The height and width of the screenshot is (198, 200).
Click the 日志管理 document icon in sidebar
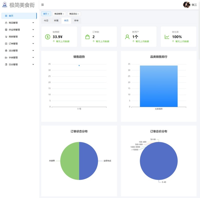click(x=6, y=64)
